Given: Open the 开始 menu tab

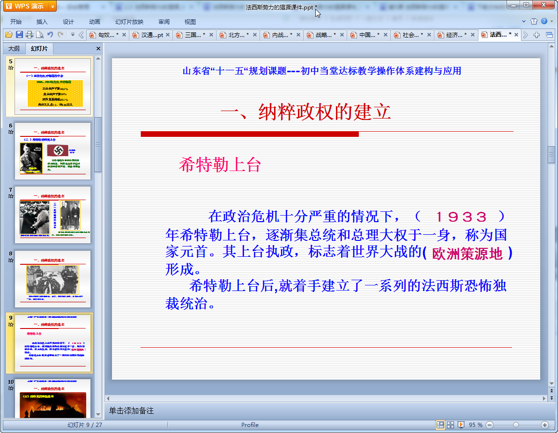Looking at the screenshot, I should (15, 22).
